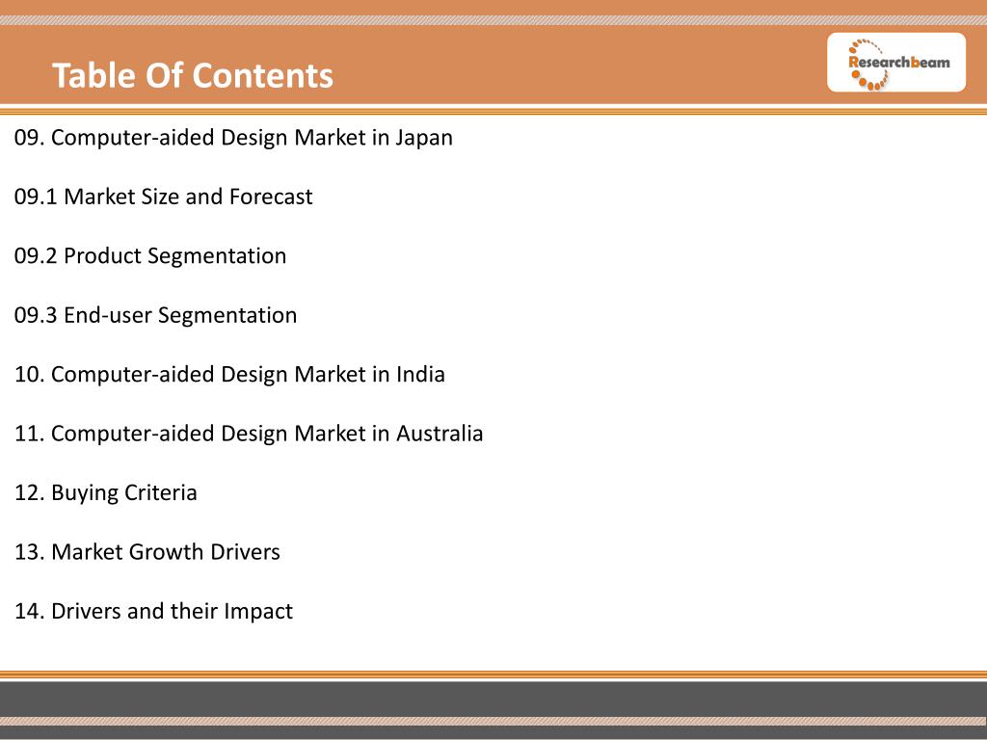Click '09.1 Market Size and Forecast'
Viewport: 987px width, 740px height.
[164, 197]
